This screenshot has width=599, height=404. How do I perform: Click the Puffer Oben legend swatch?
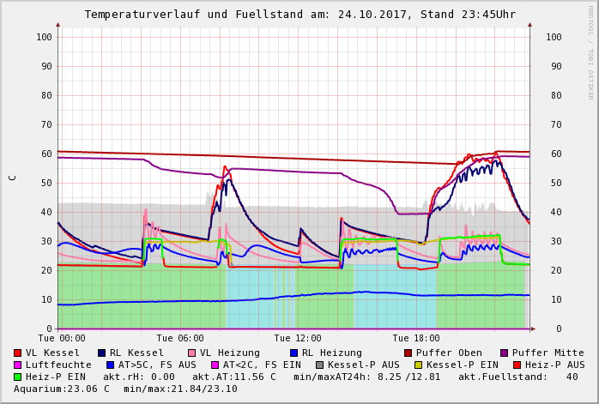click(x=408, y=353)
